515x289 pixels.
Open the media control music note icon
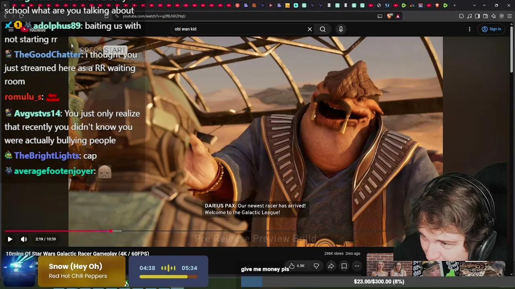(x=470, y=16)
